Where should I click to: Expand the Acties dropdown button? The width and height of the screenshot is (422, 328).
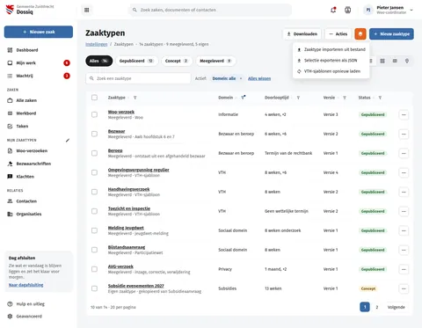[x=338, y=34]
